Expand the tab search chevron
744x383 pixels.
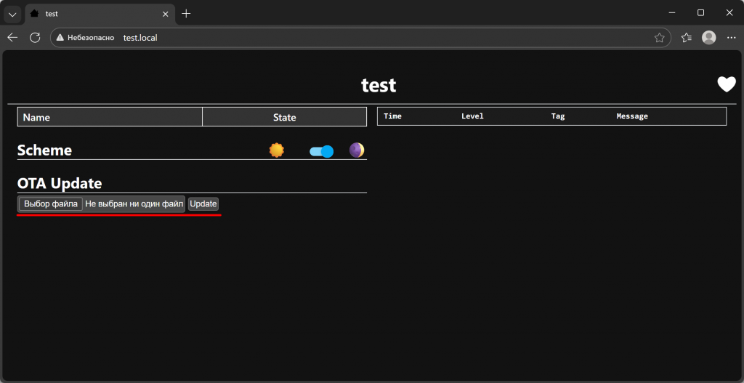pos(12,14)
